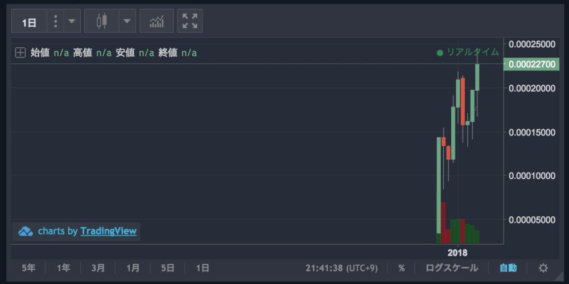The image size is (569, 284).
Task: Click the TradingView cloud logo icon
Action: pyautogui.click(x=26, y=231)
